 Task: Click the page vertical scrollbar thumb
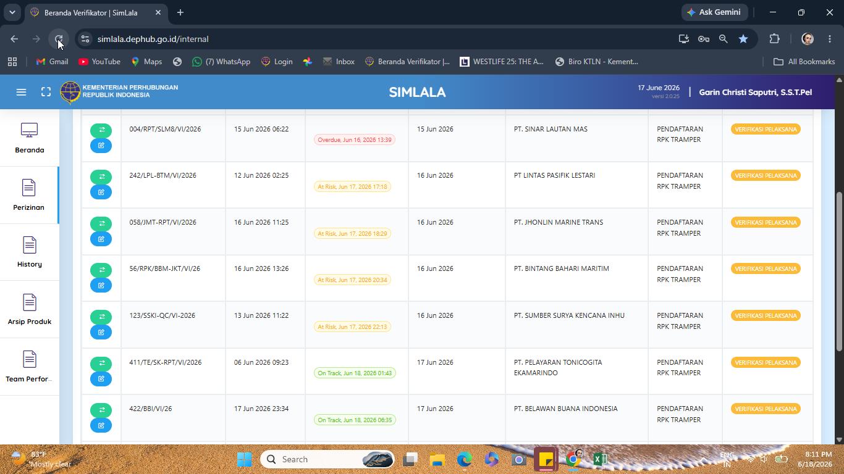pos(839,272)
